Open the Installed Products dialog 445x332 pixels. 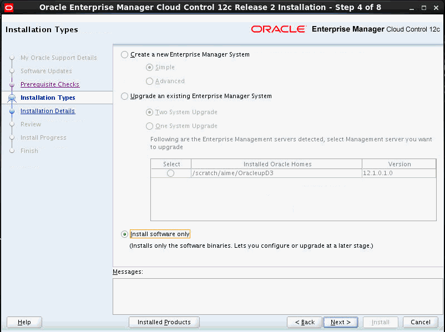point(164,323)
